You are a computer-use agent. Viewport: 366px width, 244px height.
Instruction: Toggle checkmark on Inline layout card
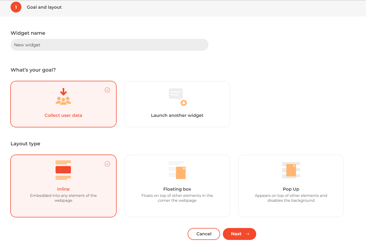coord(107,164)
